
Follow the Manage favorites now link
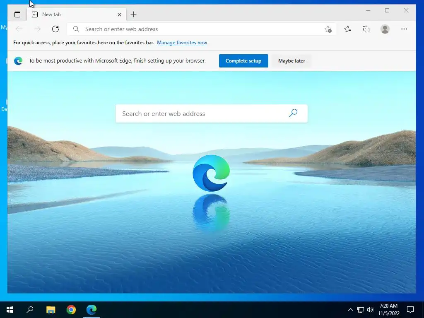(x=182, y=43)
